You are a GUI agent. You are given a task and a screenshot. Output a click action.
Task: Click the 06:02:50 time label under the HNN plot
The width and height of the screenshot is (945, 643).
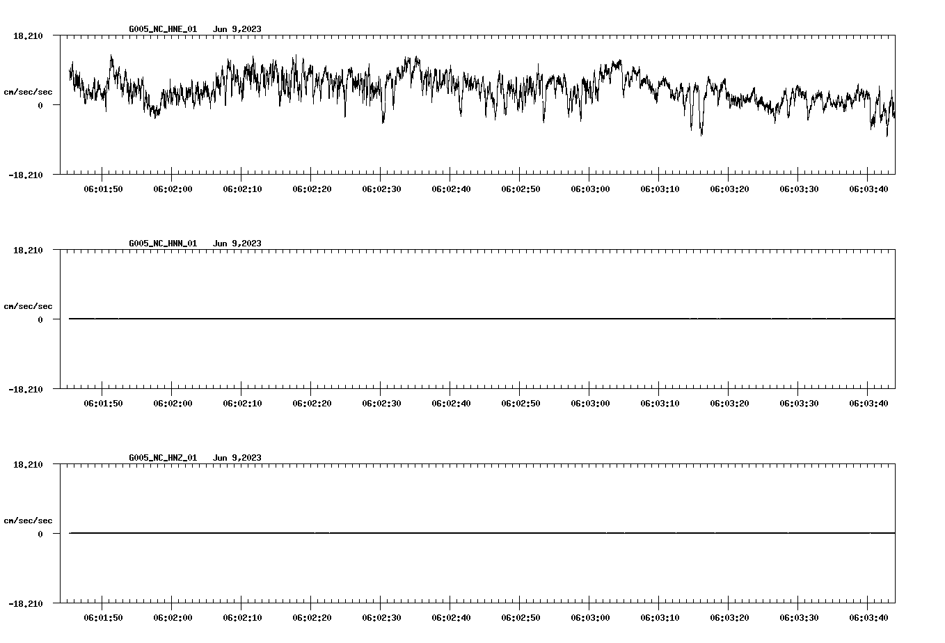point(521,404)
